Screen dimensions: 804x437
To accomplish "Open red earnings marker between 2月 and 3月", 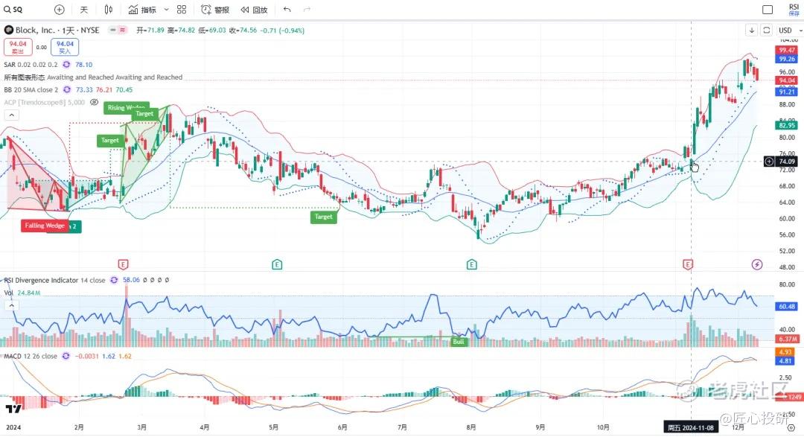I will point(123,265).
